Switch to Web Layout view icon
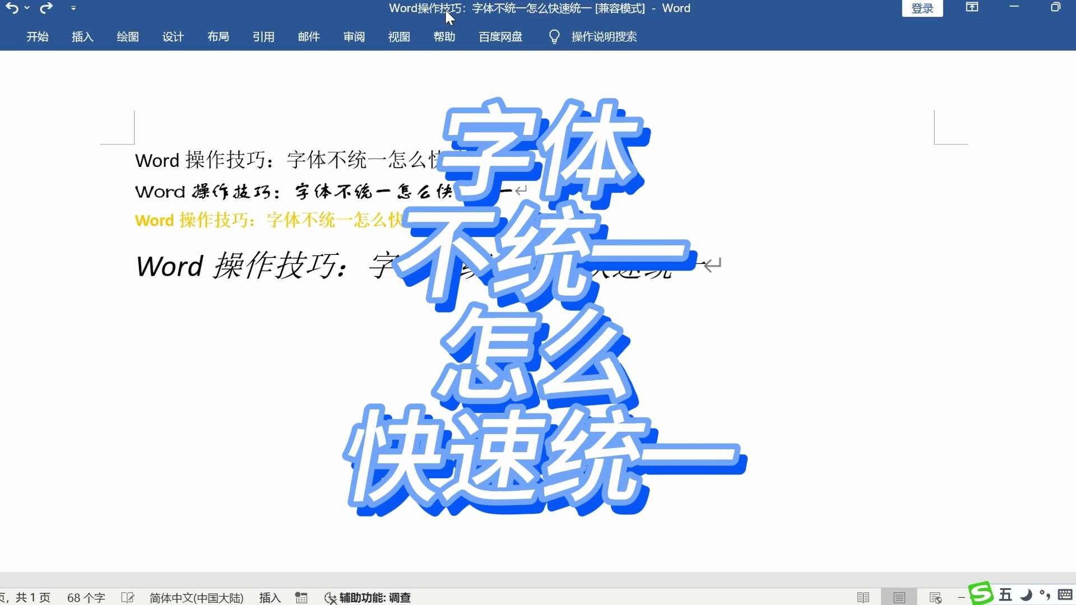 click(935, 598)
